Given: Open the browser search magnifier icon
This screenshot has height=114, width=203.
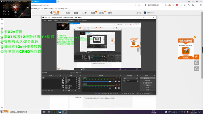Looking at the screenshot, I should click(x=166, y=5).
